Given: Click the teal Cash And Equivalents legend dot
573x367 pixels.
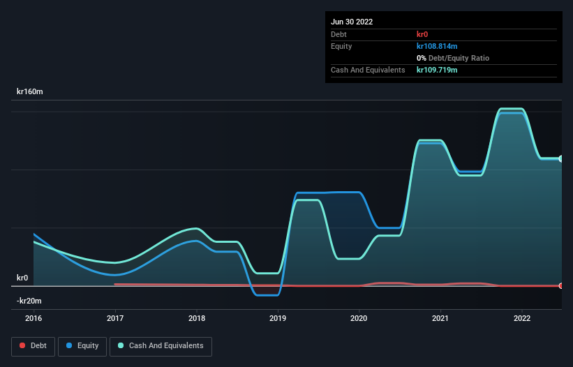Looking at the screenshot, I should point(121,345).
